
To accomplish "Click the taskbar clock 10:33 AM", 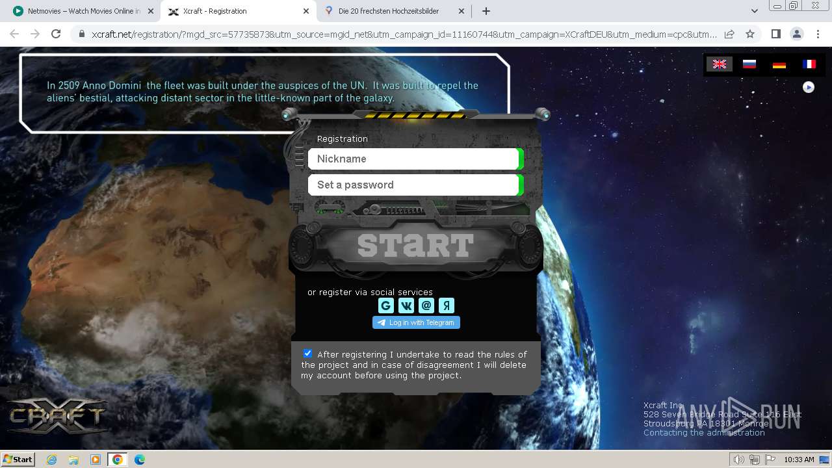I will point(799,460).
